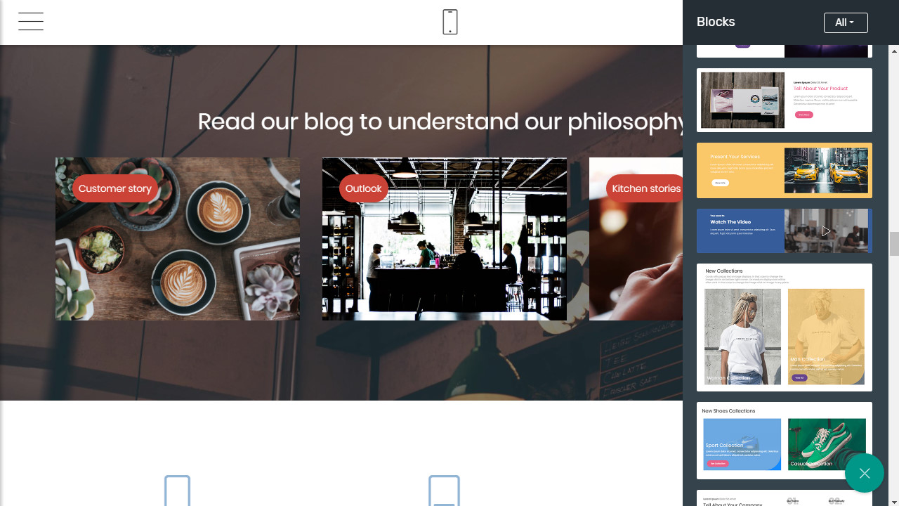Click the first blue phone feature icon
The height and width of the screenshot is (506, 899).
tap(178, 491)
